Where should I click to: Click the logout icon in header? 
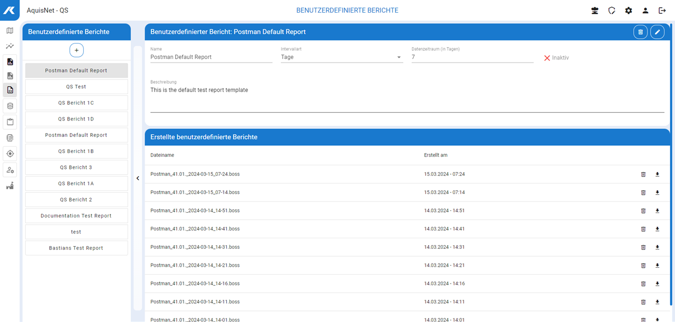[662, 11]
